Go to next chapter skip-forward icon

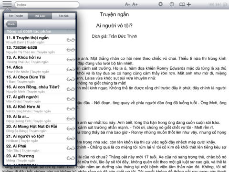(219, 4)
